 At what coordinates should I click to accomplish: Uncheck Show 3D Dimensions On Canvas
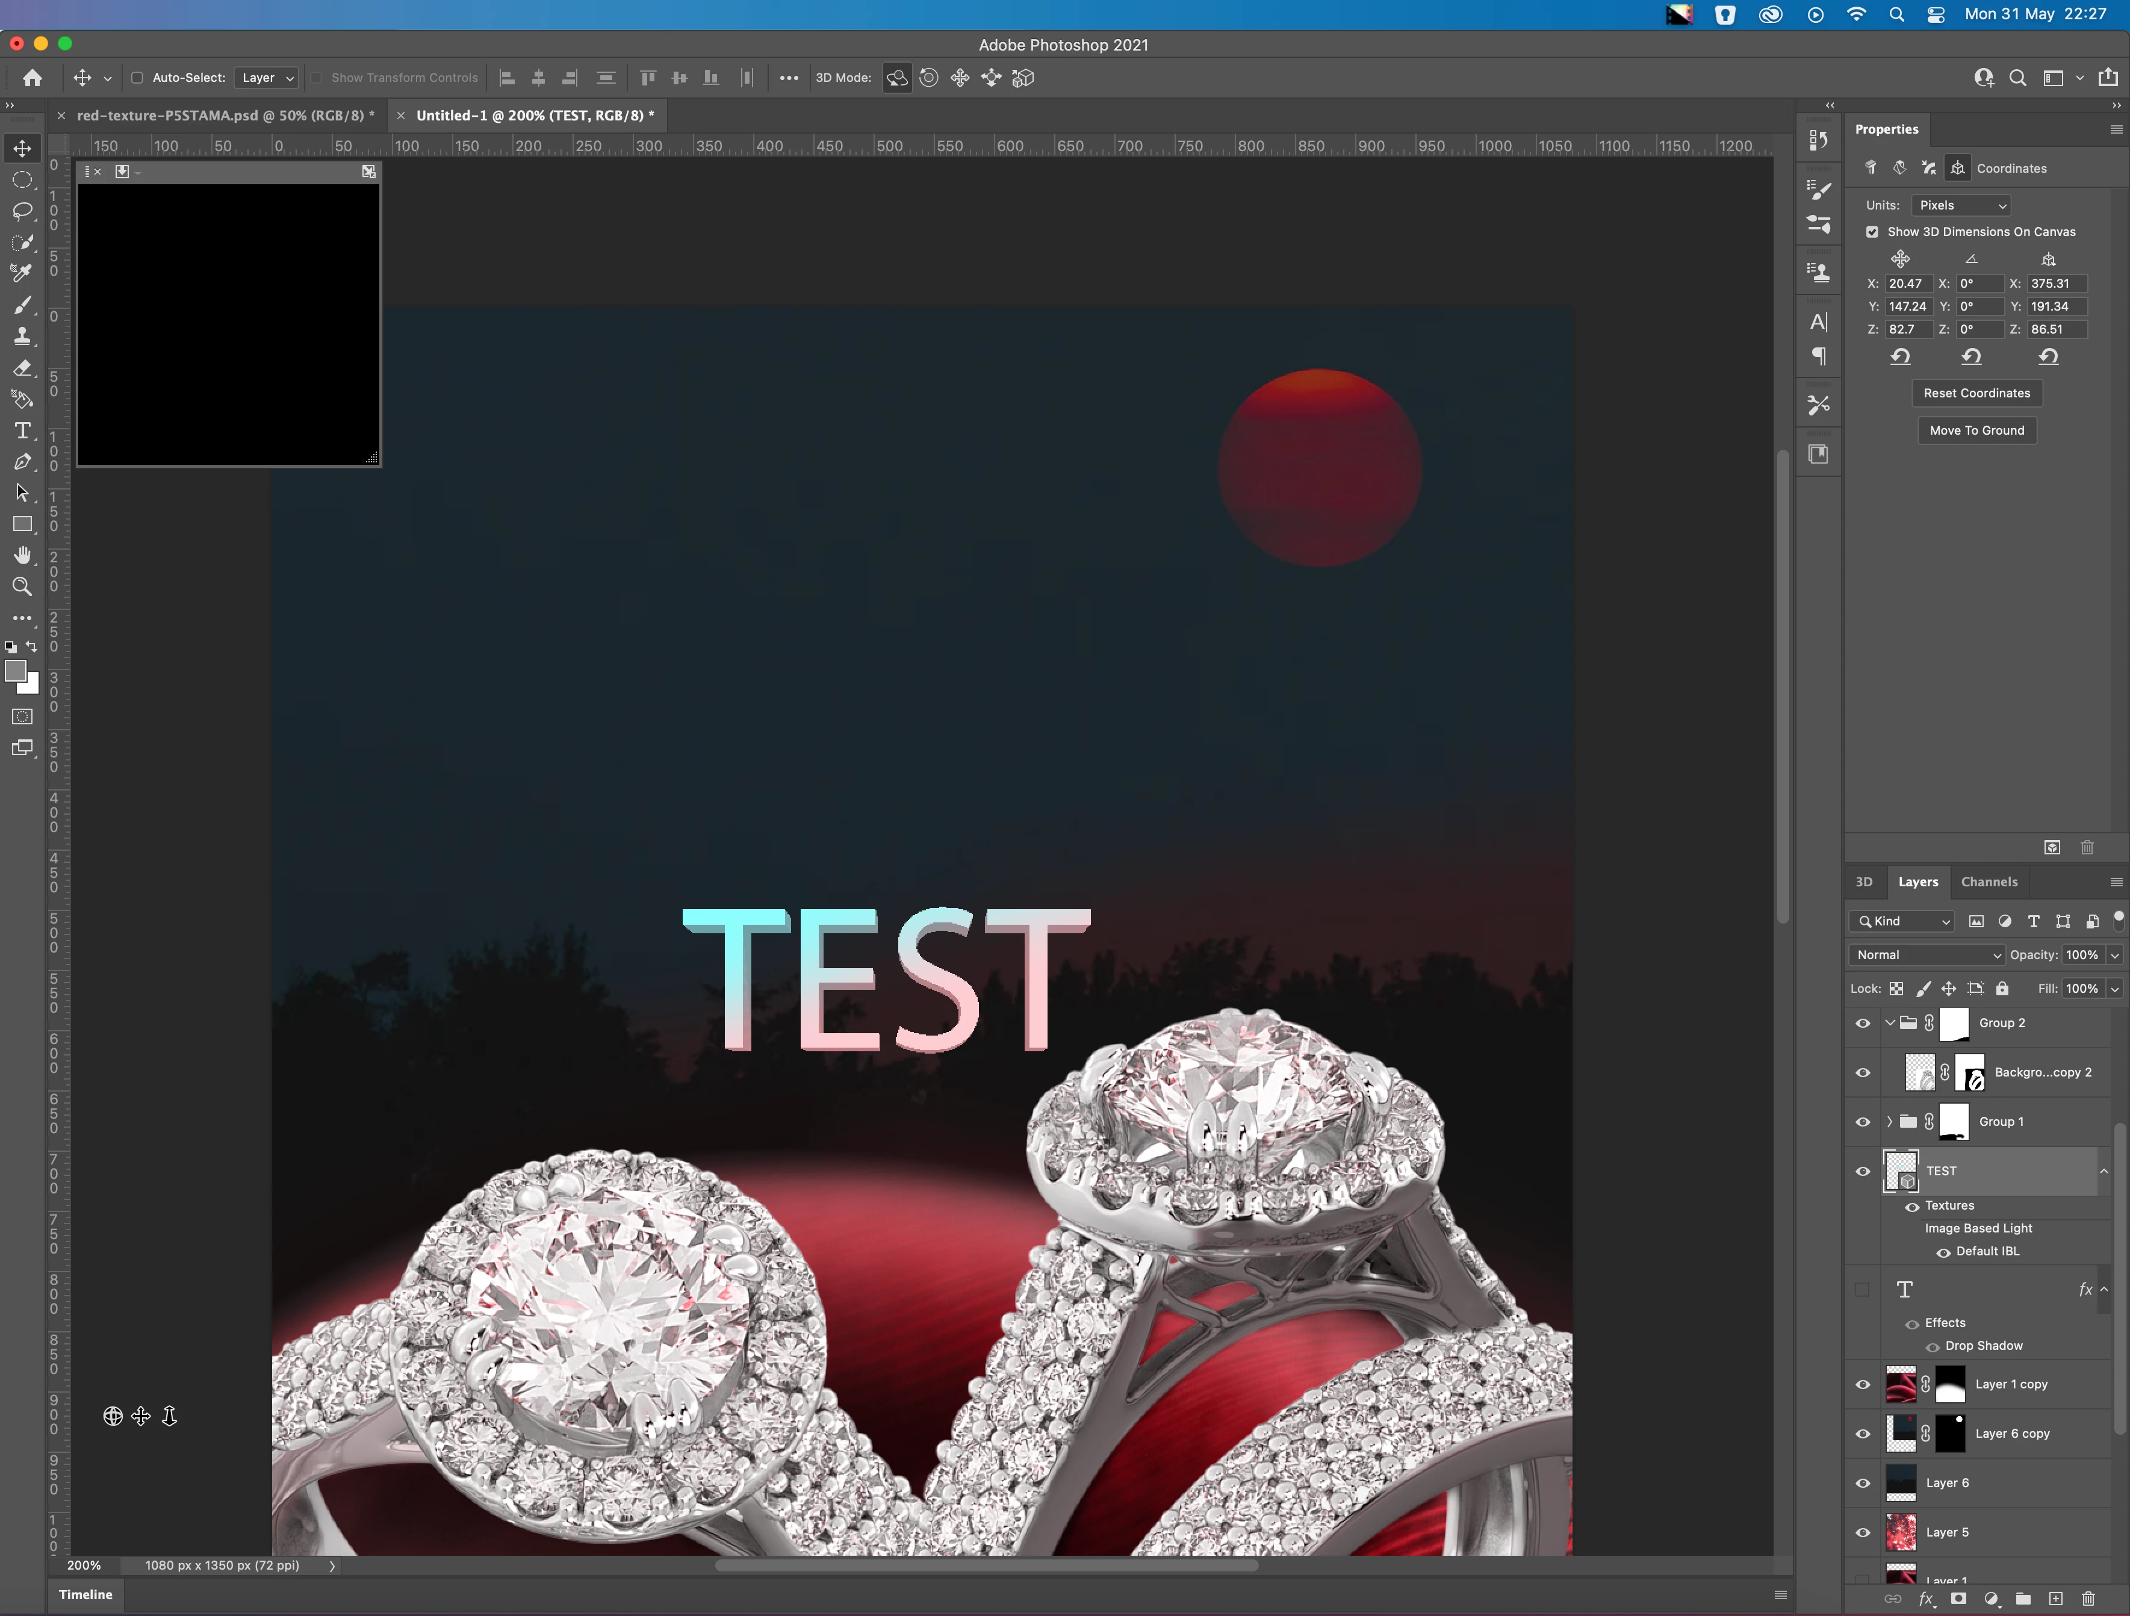click(1872, 232)
